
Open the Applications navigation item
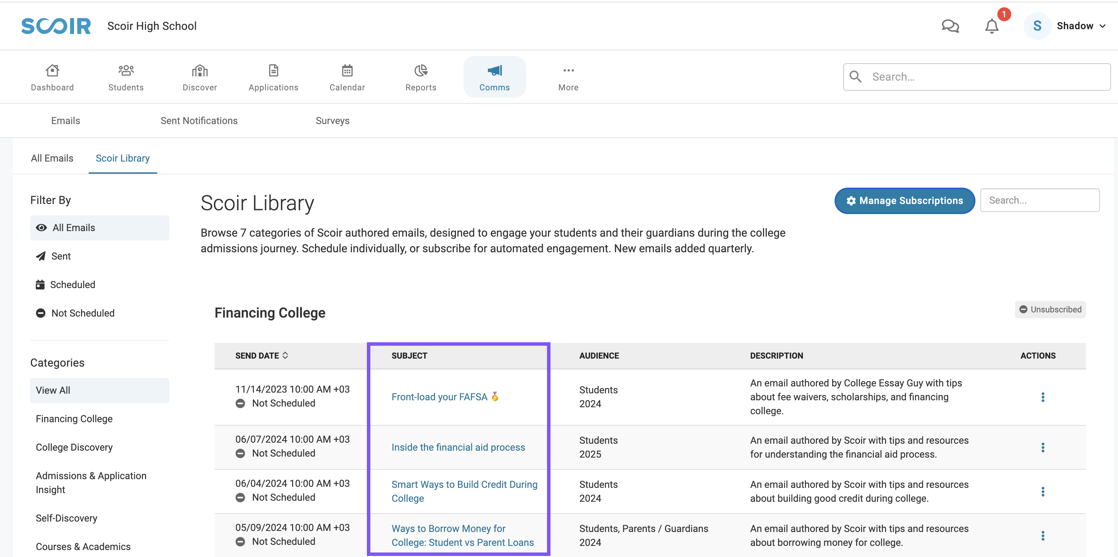coord(273,77)
